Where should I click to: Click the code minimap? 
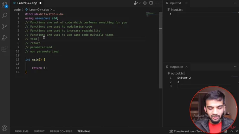pos(152,14)
